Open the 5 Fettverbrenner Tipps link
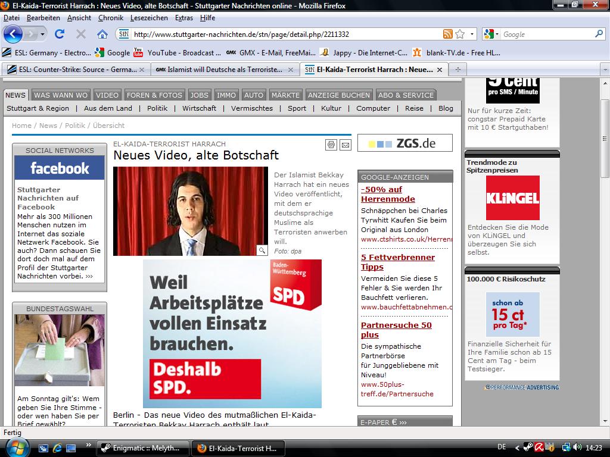 397,262
